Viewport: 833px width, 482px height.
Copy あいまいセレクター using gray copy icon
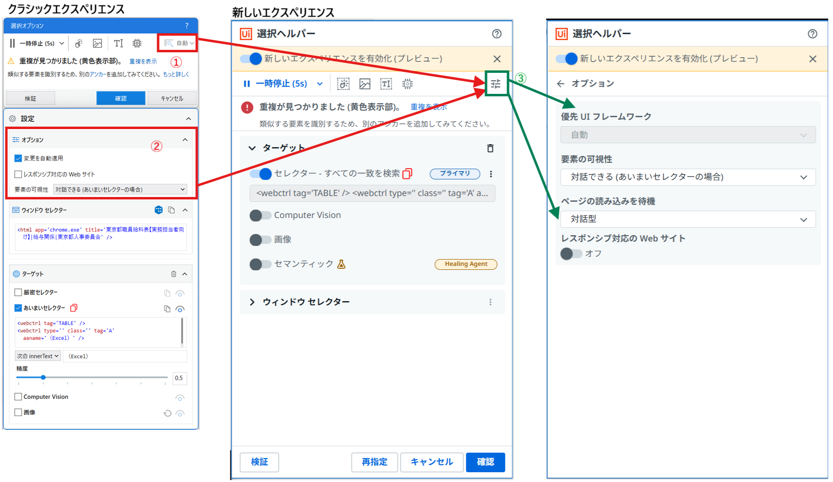pyautogui.click(x=167, y=309)
